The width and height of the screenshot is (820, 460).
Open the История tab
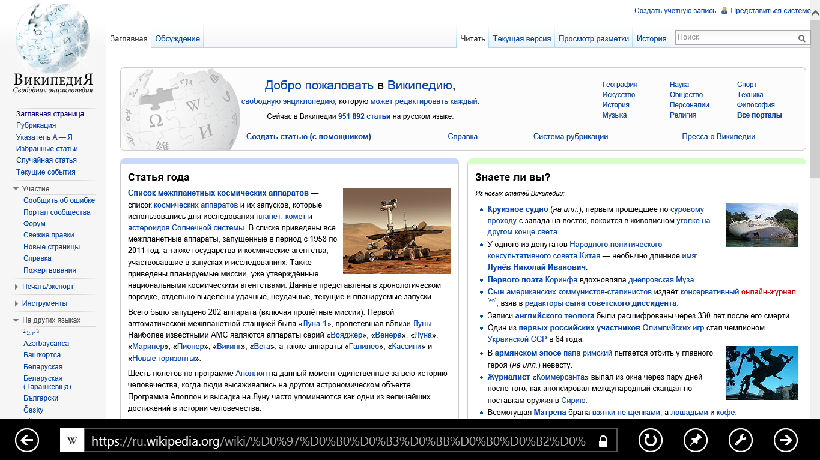click(651, 38)
